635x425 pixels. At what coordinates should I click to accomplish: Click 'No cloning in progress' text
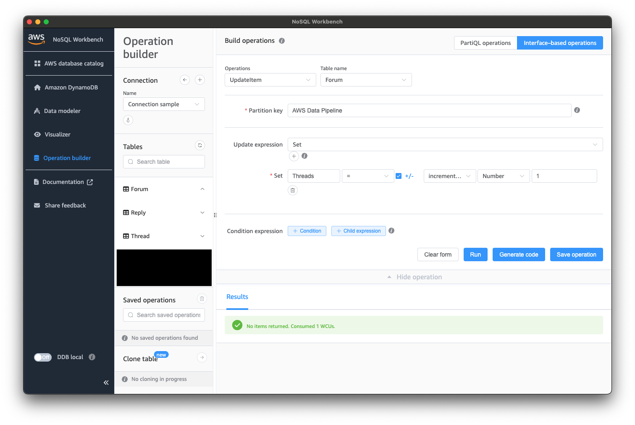(159, 379)
